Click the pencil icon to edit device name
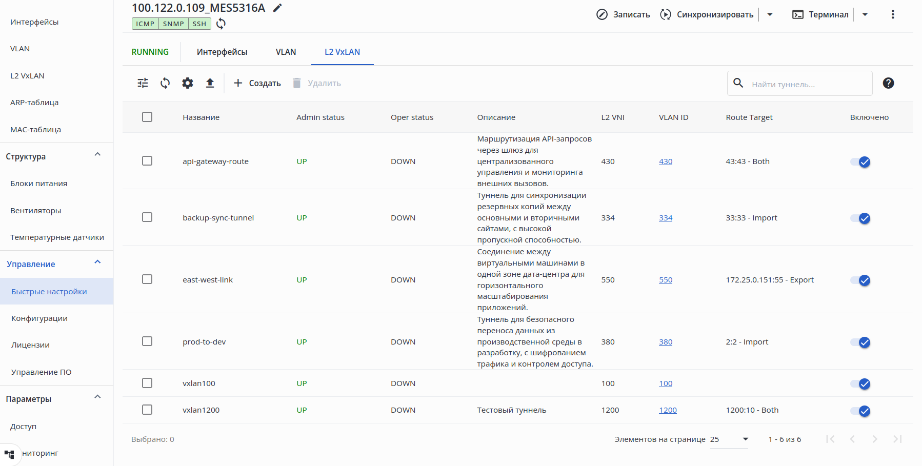 (277, 8)
